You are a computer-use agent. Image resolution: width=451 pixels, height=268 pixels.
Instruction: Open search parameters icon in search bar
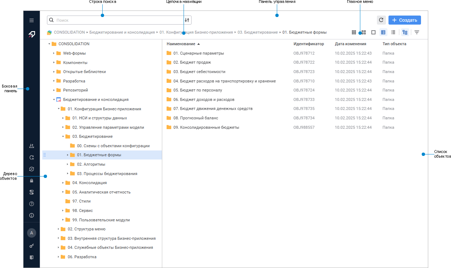click(x=187, y=20)
